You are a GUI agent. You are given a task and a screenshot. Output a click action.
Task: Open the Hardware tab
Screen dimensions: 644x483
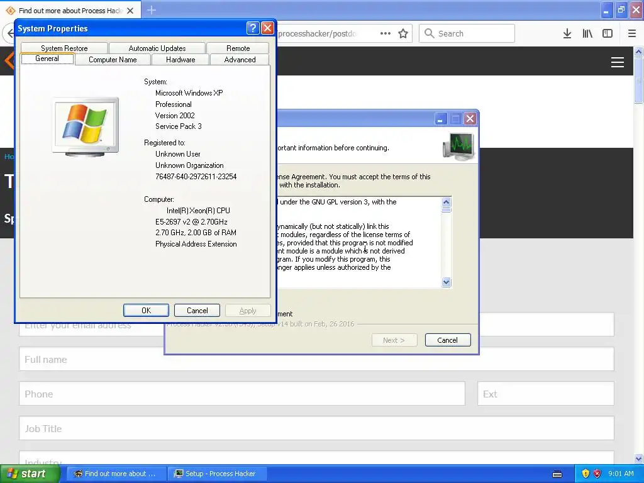click(180, 60)
